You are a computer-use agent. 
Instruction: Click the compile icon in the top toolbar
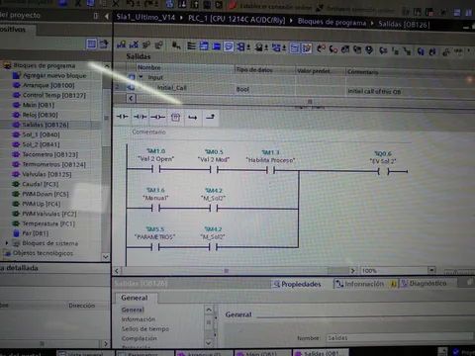click(x=170, y=4)
